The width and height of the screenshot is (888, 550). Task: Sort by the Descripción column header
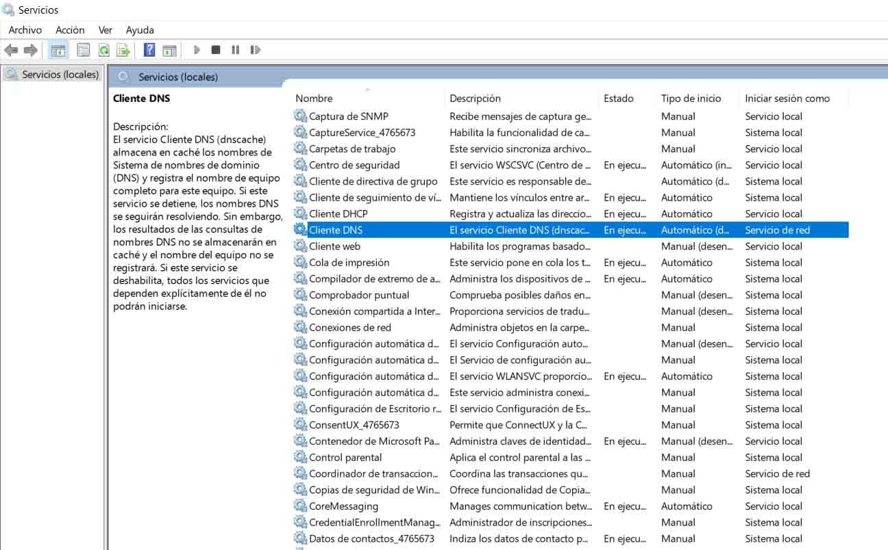pos(475,99)
